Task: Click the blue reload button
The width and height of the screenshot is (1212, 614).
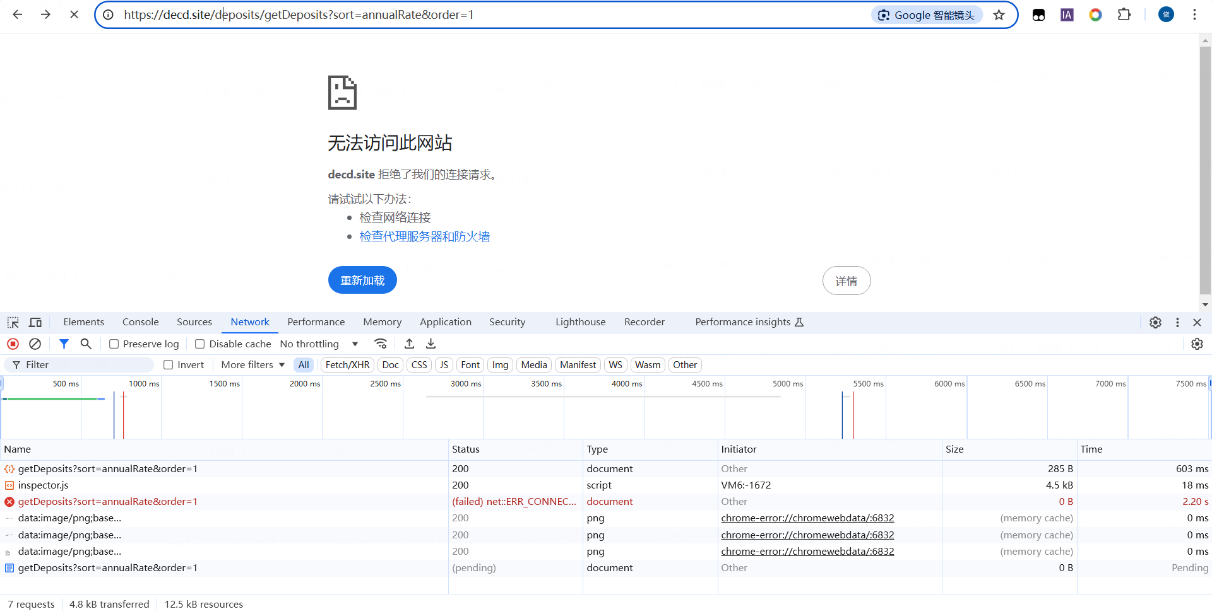Action: tap(362, 280)
